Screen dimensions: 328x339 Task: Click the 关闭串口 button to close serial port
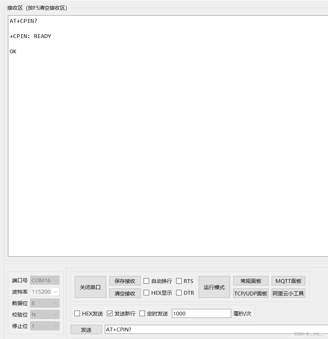90,287
